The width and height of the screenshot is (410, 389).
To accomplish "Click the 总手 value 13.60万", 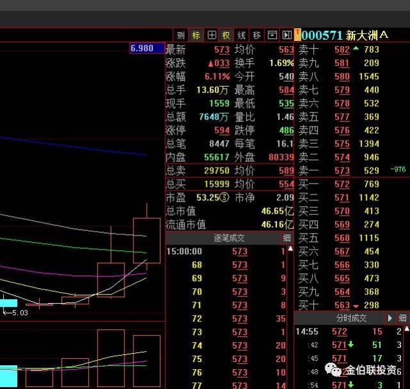I will 212,90.
